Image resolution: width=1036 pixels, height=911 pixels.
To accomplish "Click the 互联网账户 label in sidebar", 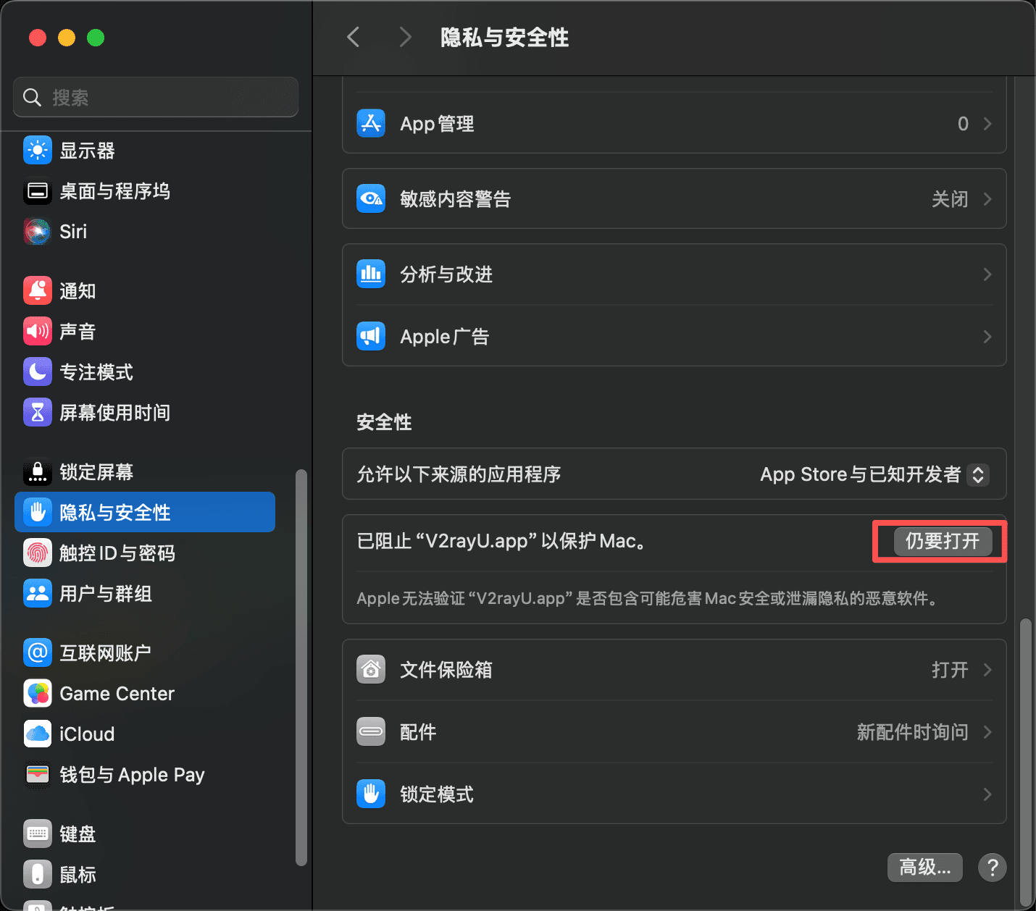I will click(105, 653).
